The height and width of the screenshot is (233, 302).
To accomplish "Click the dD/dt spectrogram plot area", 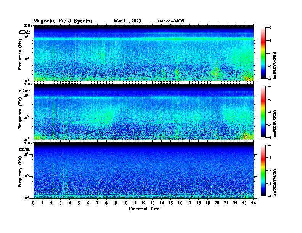I will [143, 112].
